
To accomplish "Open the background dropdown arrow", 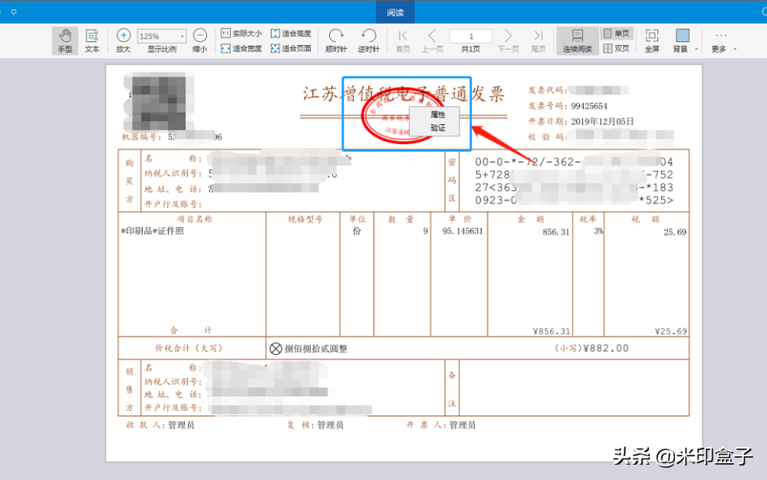I will 696,49.
